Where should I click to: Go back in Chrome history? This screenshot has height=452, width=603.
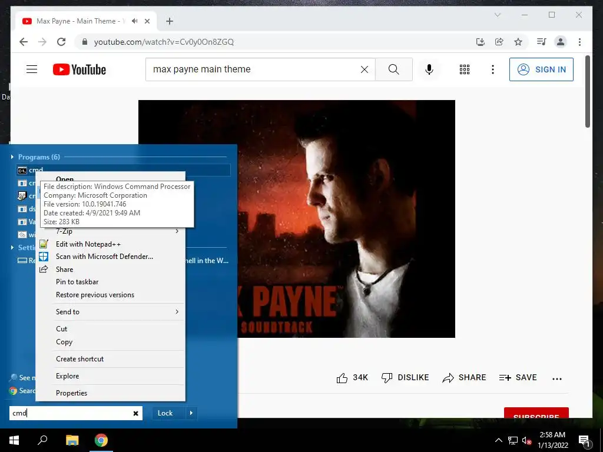24,42
